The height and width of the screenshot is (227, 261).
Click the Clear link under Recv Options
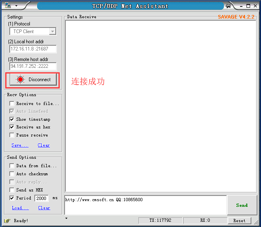tap(44, 145)
